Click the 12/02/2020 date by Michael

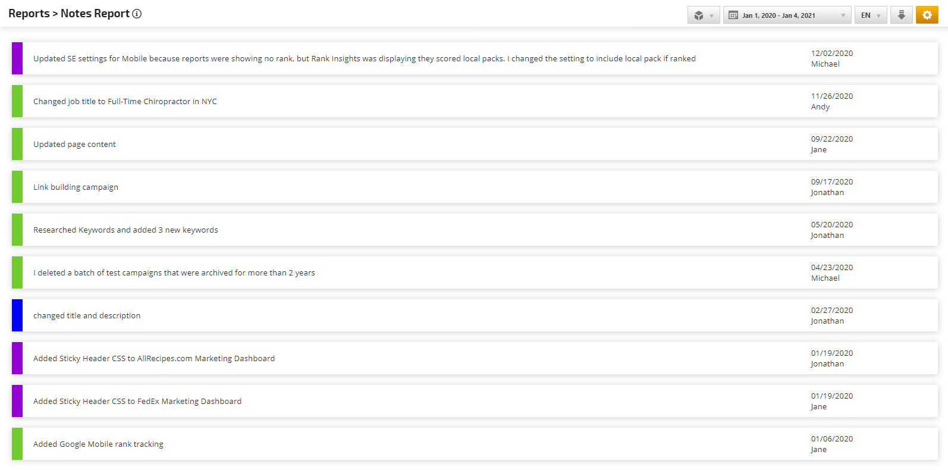(831, 53)
